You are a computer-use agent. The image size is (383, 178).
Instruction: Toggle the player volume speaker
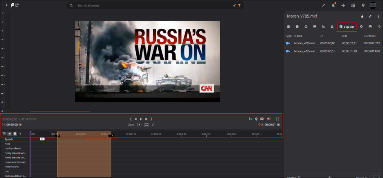268,119
